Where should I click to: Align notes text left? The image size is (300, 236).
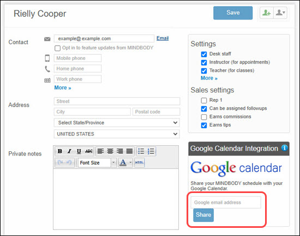point(101,151)
